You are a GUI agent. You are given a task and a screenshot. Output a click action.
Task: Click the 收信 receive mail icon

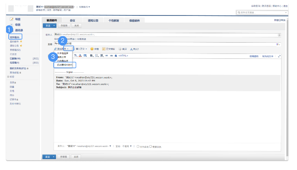point(12,25)
